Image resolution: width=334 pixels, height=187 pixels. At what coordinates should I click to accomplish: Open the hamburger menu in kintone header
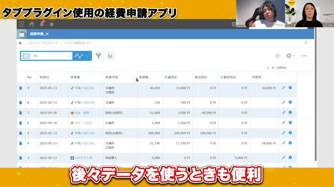pyautogui.click(x=22, y=24)
